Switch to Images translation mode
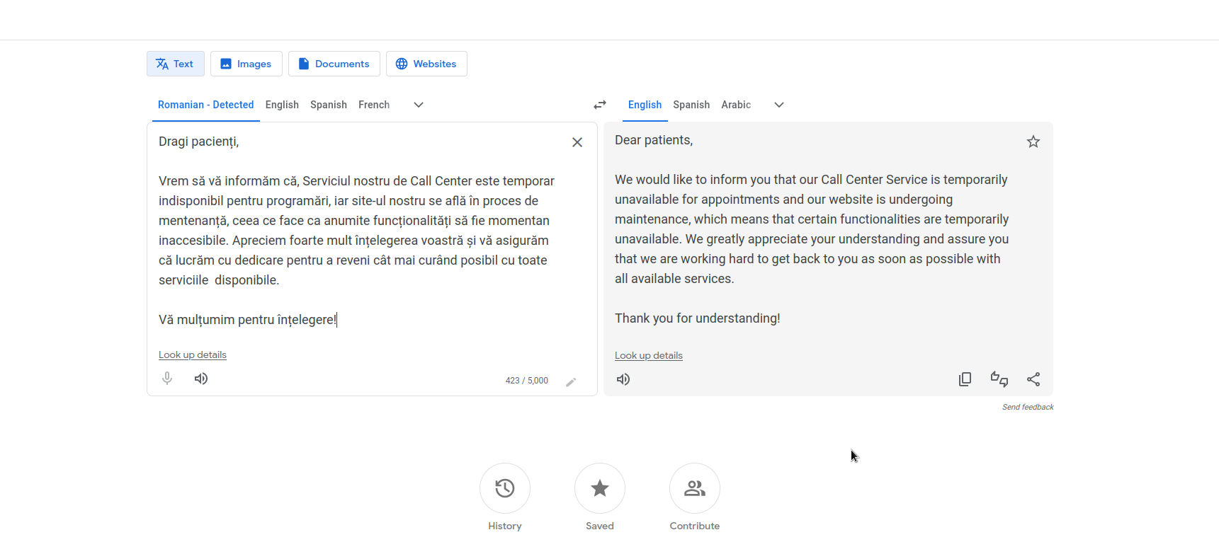1219x542 pixels. pyautogui.click(x=246, y=64)
